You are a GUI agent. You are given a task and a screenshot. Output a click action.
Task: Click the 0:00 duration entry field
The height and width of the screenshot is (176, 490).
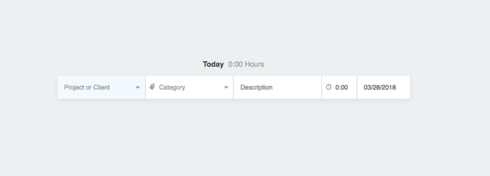(340, 88)
